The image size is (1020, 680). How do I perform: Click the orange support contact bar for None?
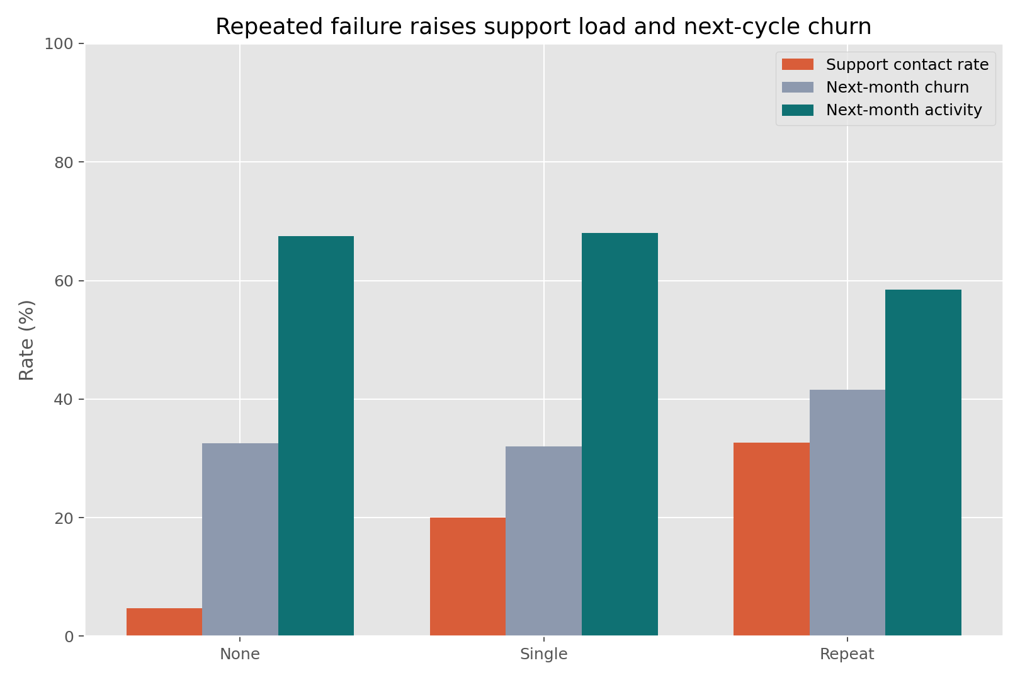(x=164, y=622)
